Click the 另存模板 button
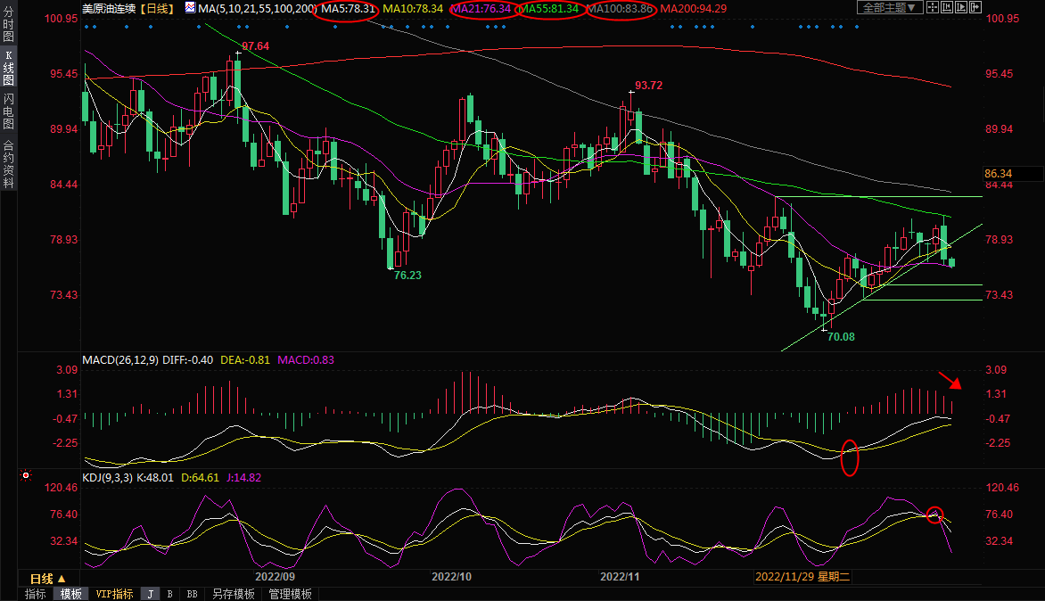 pyautogui.click(x=234, y=594)
